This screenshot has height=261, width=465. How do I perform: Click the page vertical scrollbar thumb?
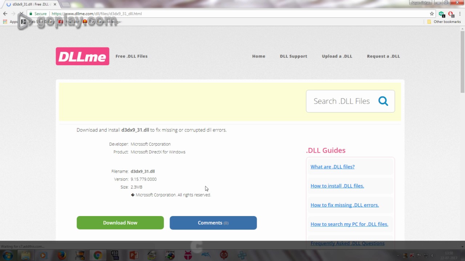point(462,62)
